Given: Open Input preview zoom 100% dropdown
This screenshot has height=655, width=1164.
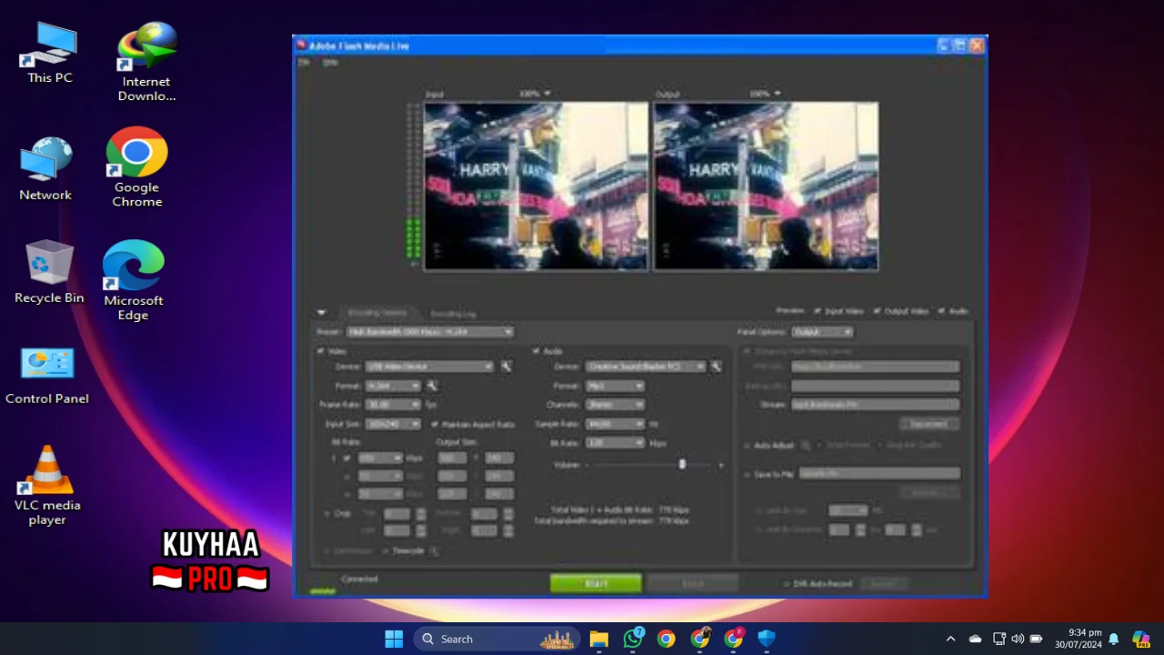Looking at the screenshot, I should click(535, 94).
